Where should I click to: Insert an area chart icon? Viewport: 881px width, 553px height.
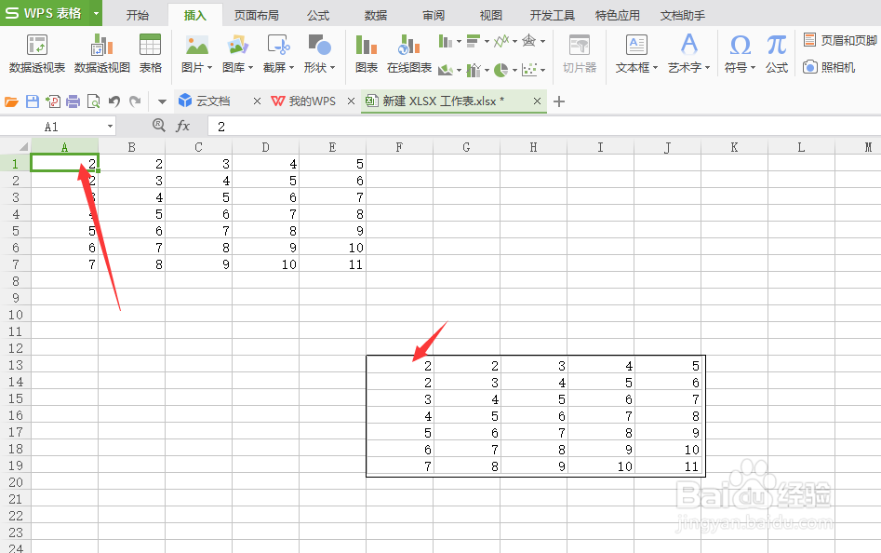446,70
